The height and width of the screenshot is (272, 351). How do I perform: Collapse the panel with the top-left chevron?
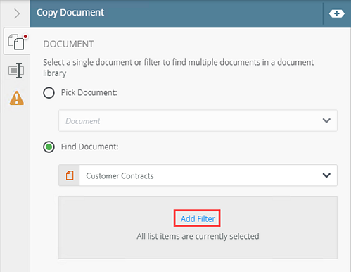(x=17, y=13)
